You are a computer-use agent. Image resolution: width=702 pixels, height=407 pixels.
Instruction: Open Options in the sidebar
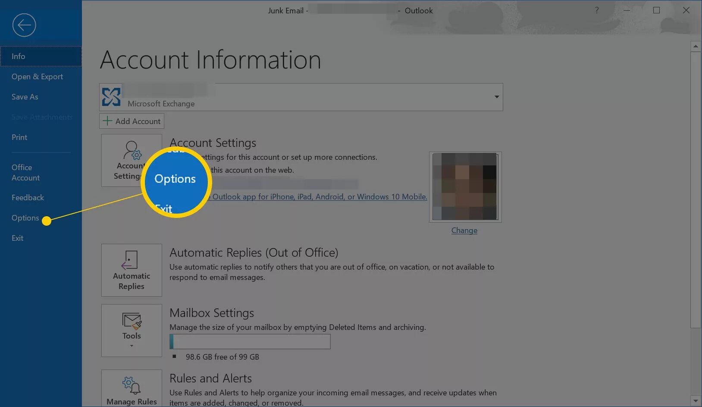coord(25,218)
